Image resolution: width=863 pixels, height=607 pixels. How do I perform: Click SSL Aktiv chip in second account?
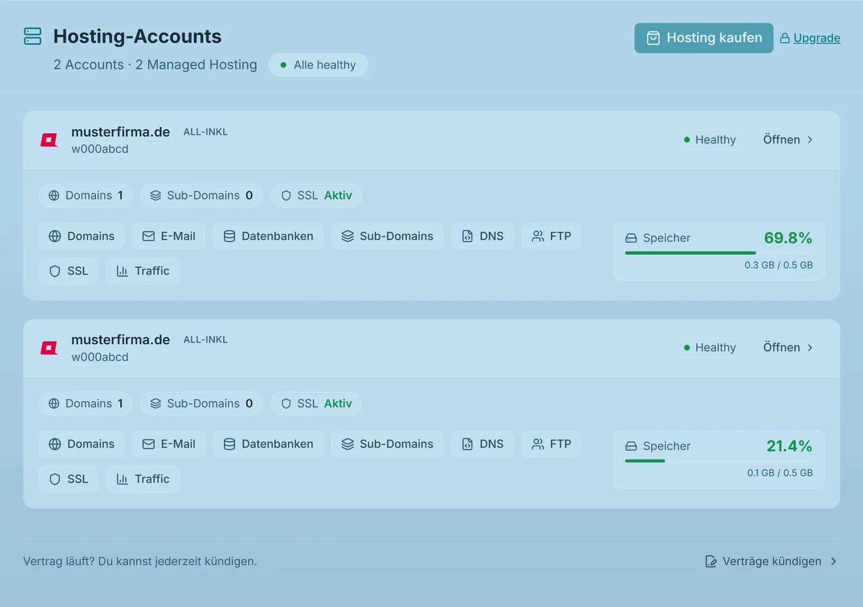click(x=316, y=403)
